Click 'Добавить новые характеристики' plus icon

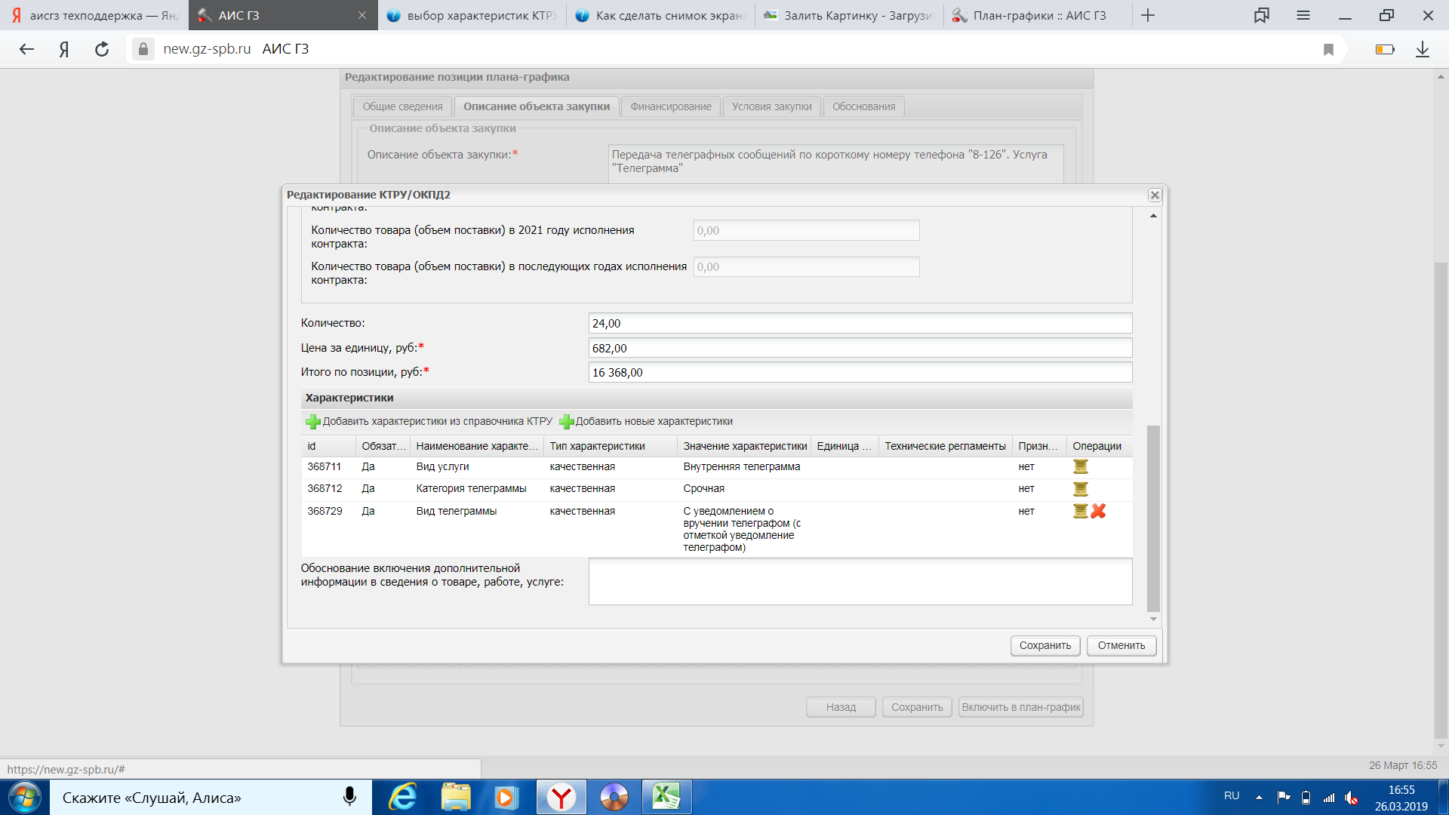pos(567,422)
